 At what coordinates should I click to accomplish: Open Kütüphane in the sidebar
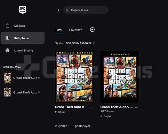(x=23, y=38)
